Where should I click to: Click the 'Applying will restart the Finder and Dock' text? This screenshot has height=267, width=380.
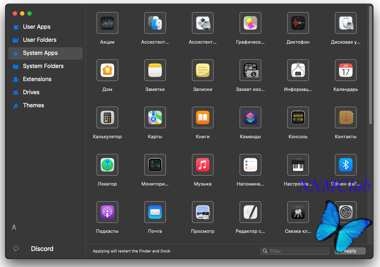(132, 251)
